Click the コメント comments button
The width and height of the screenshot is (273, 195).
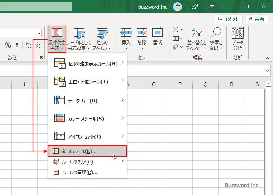pyautogui.click(x=228, y=19)
